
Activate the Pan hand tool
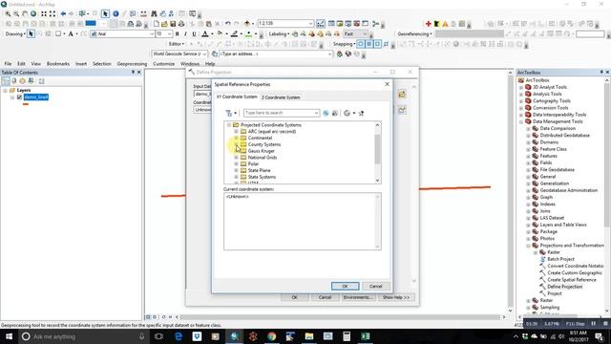coord(25,13)
